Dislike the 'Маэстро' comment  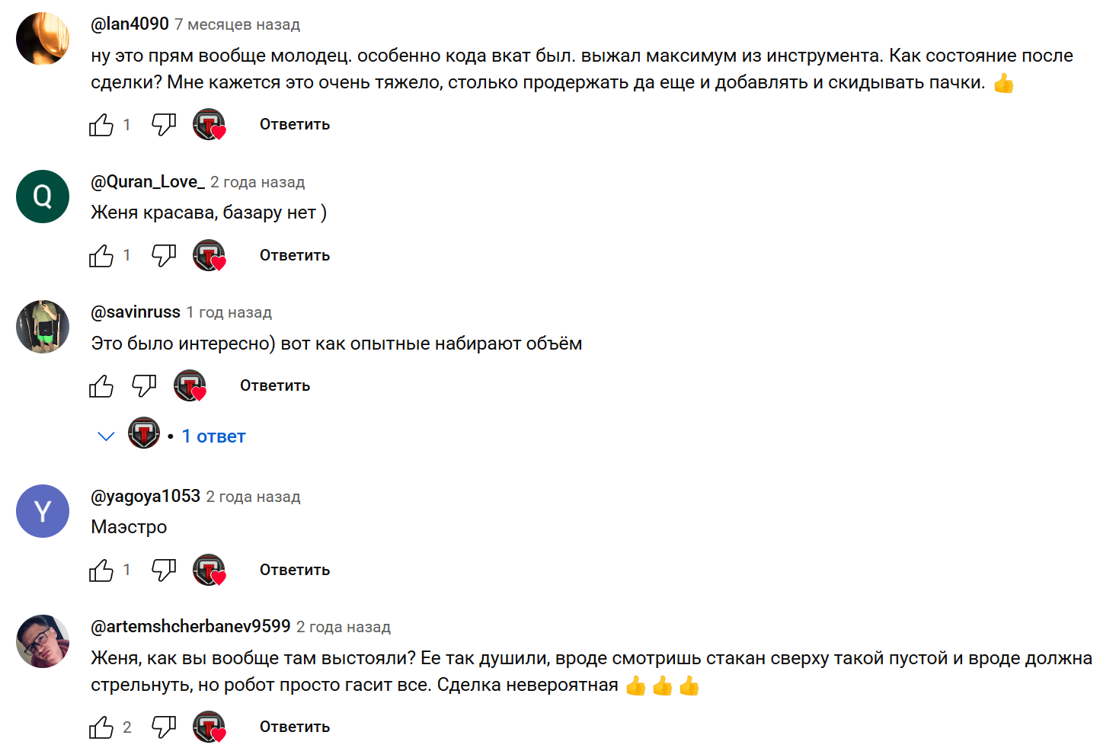164,570
